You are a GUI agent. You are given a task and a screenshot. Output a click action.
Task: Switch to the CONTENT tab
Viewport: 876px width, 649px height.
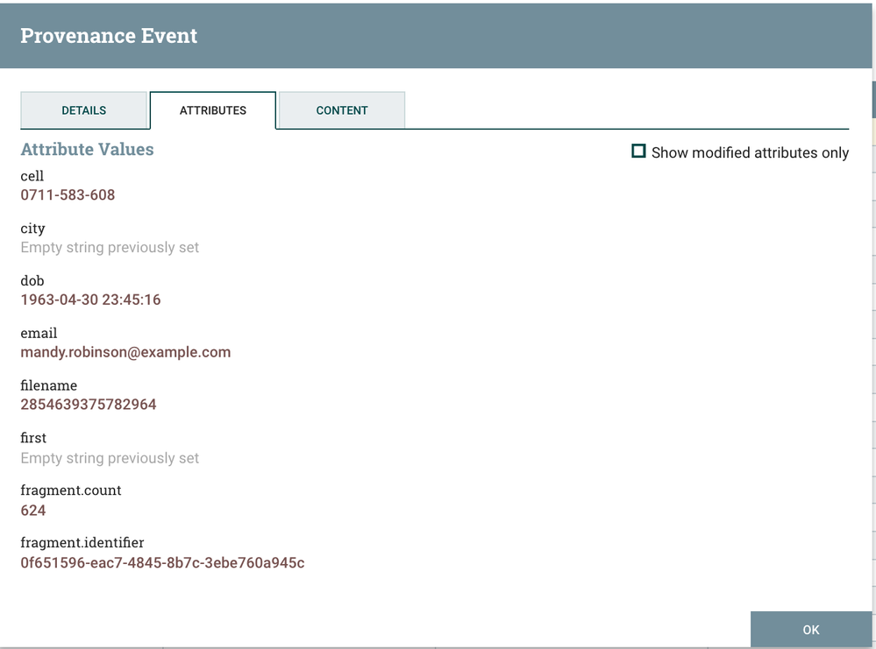click(x=341, y=110)
